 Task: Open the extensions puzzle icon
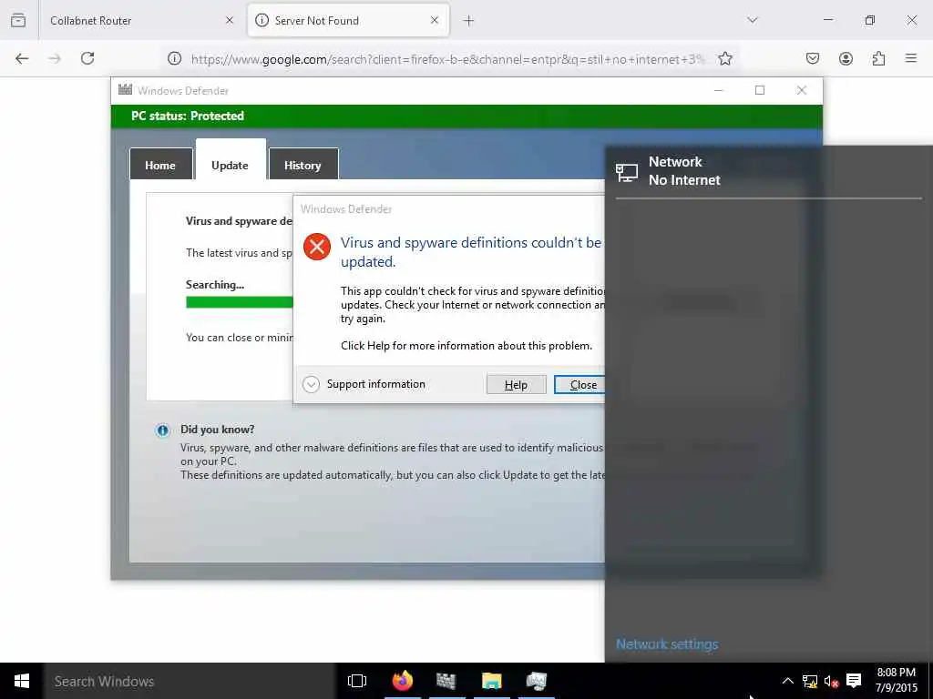[x=878, y=58]
